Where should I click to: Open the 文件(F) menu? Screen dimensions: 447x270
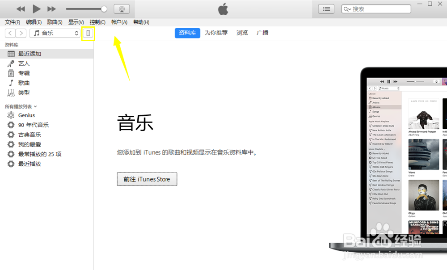(13, 22)
